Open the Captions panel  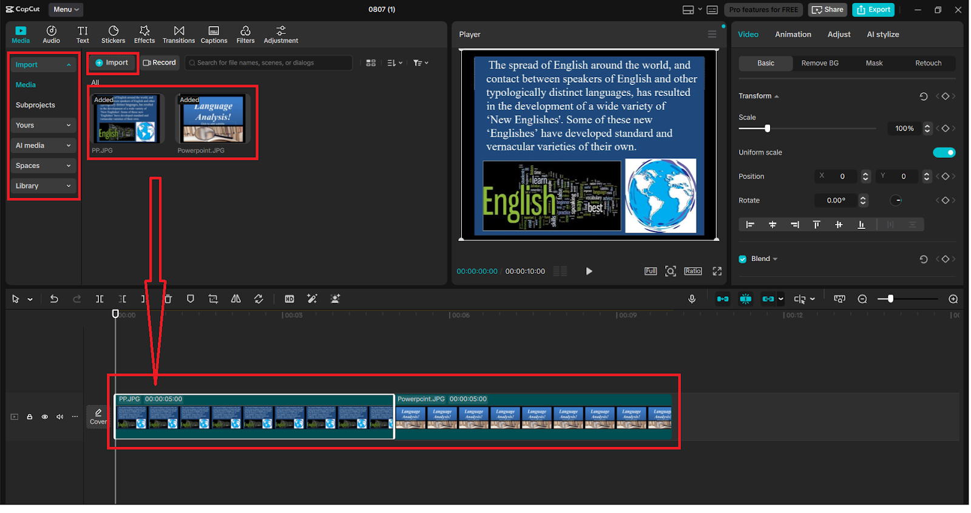[x=214, y=35]
